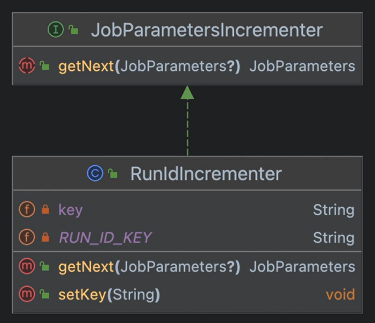Select the RUN_ID_KEY static field name
This screenshot has width=375, height=323.
coord(105,237)
